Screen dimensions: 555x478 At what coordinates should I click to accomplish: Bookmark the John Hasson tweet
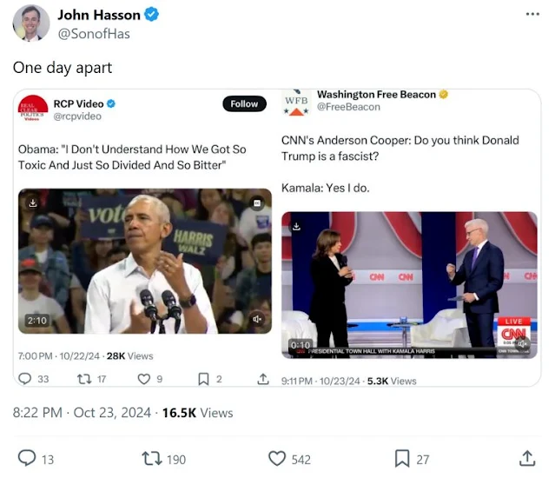402,459
